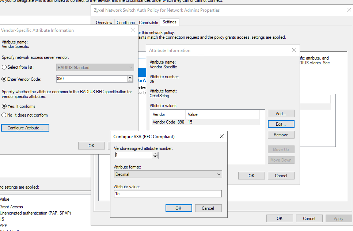Confirm Vendor-Specific Attribute Information with OK
The height and width of the screenshot is (231, 353).
point(91,146)
